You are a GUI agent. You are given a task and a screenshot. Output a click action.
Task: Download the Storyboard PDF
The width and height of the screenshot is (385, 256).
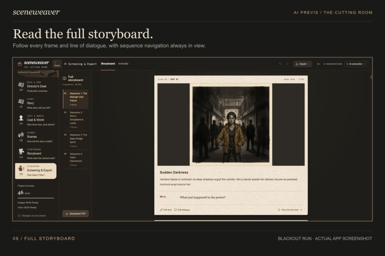tap(75, 214)
